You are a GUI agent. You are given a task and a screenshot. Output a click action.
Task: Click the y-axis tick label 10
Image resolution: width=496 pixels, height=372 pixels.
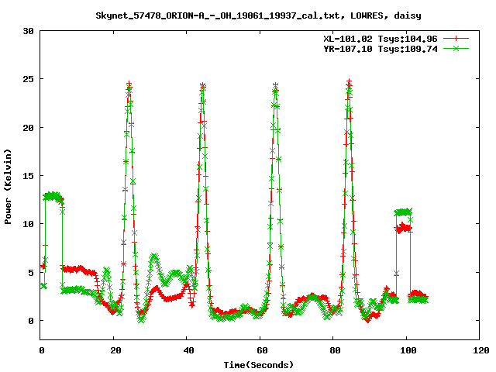pyautogui.click(x=28, y=224)
